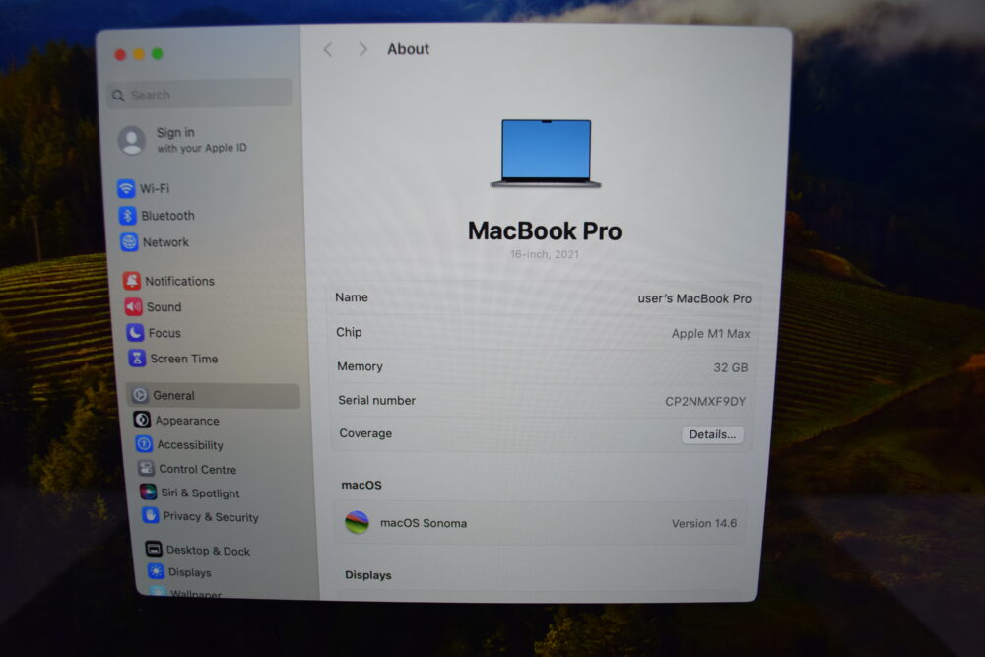Click the 'MacBook Pro' heading

pos(545,231)
